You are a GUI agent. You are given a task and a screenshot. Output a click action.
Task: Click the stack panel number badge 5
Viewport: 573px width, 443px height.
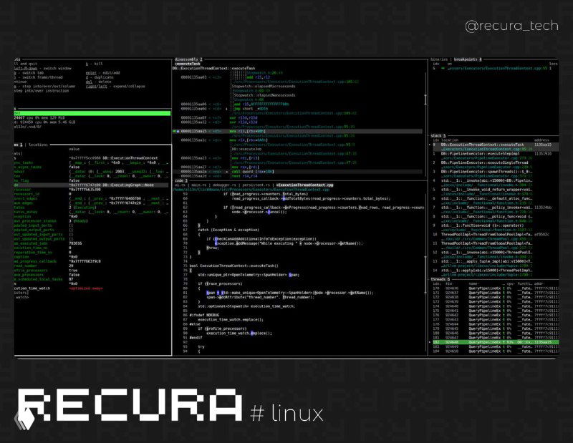[x=444, y=135]
